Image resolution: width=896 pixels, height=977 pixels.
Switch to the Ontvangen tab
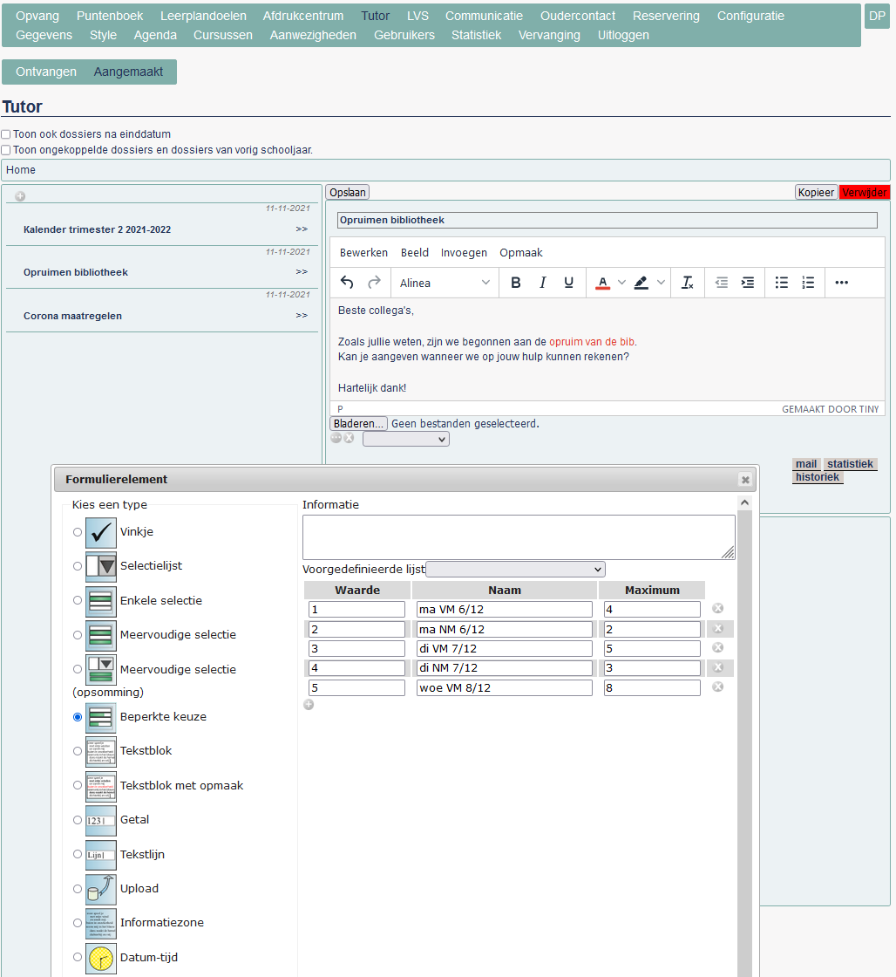(46, 72)
